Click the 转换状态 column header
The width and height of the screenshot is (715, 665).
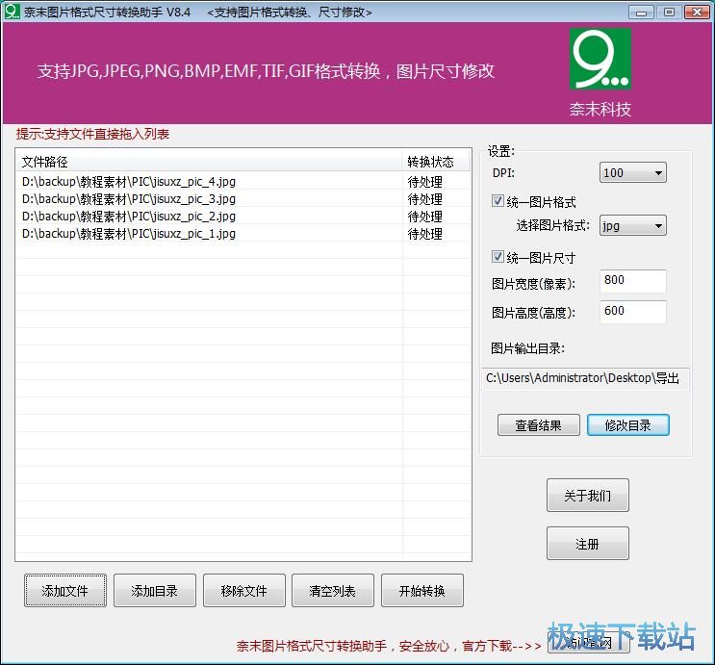point(436,162)
